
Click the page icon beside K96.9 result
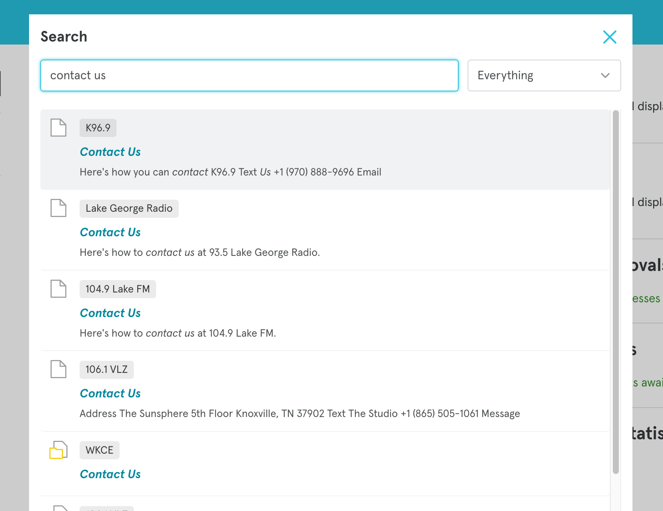pyautogui.click(x=58, y=128)
